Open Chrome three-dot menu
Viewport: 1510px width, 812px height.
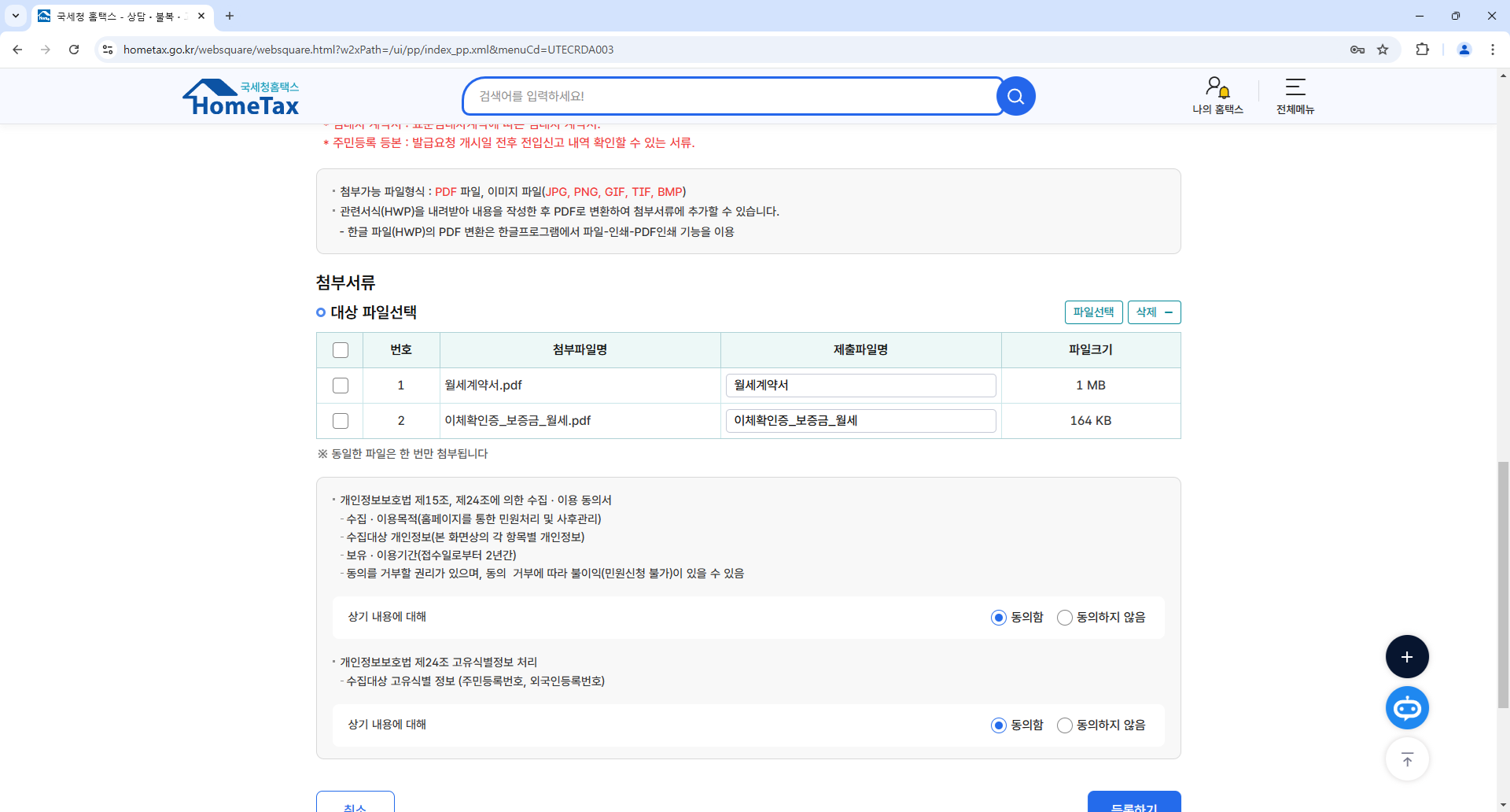pos(1493,50)
